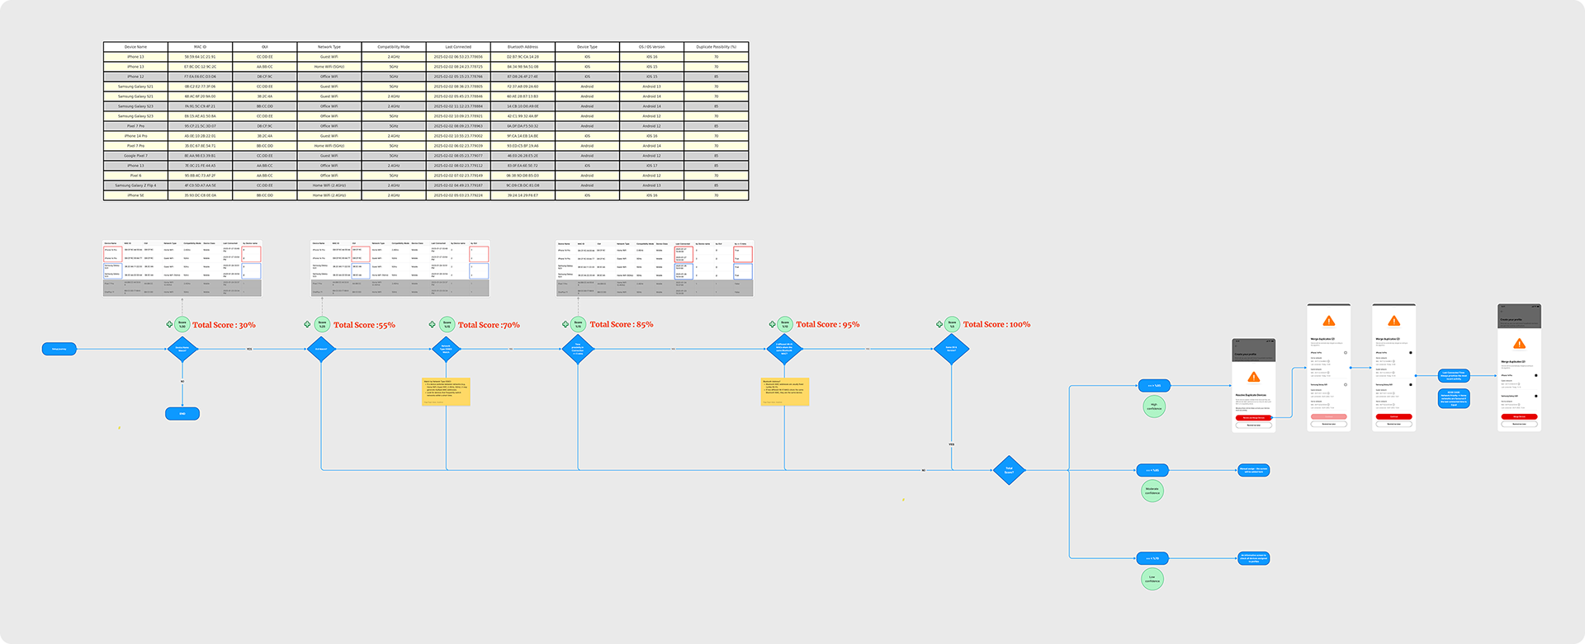Select the green score circle at Total Score 100%

point(952,324)
